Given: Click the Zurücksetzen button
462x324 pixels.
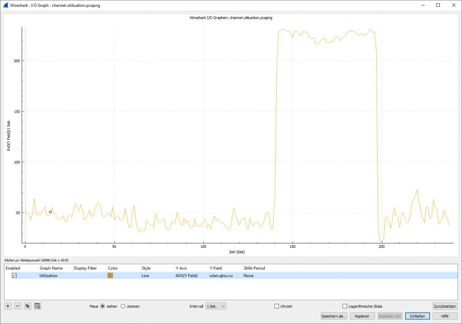Looking at the screenshot, I should [444, 306].
